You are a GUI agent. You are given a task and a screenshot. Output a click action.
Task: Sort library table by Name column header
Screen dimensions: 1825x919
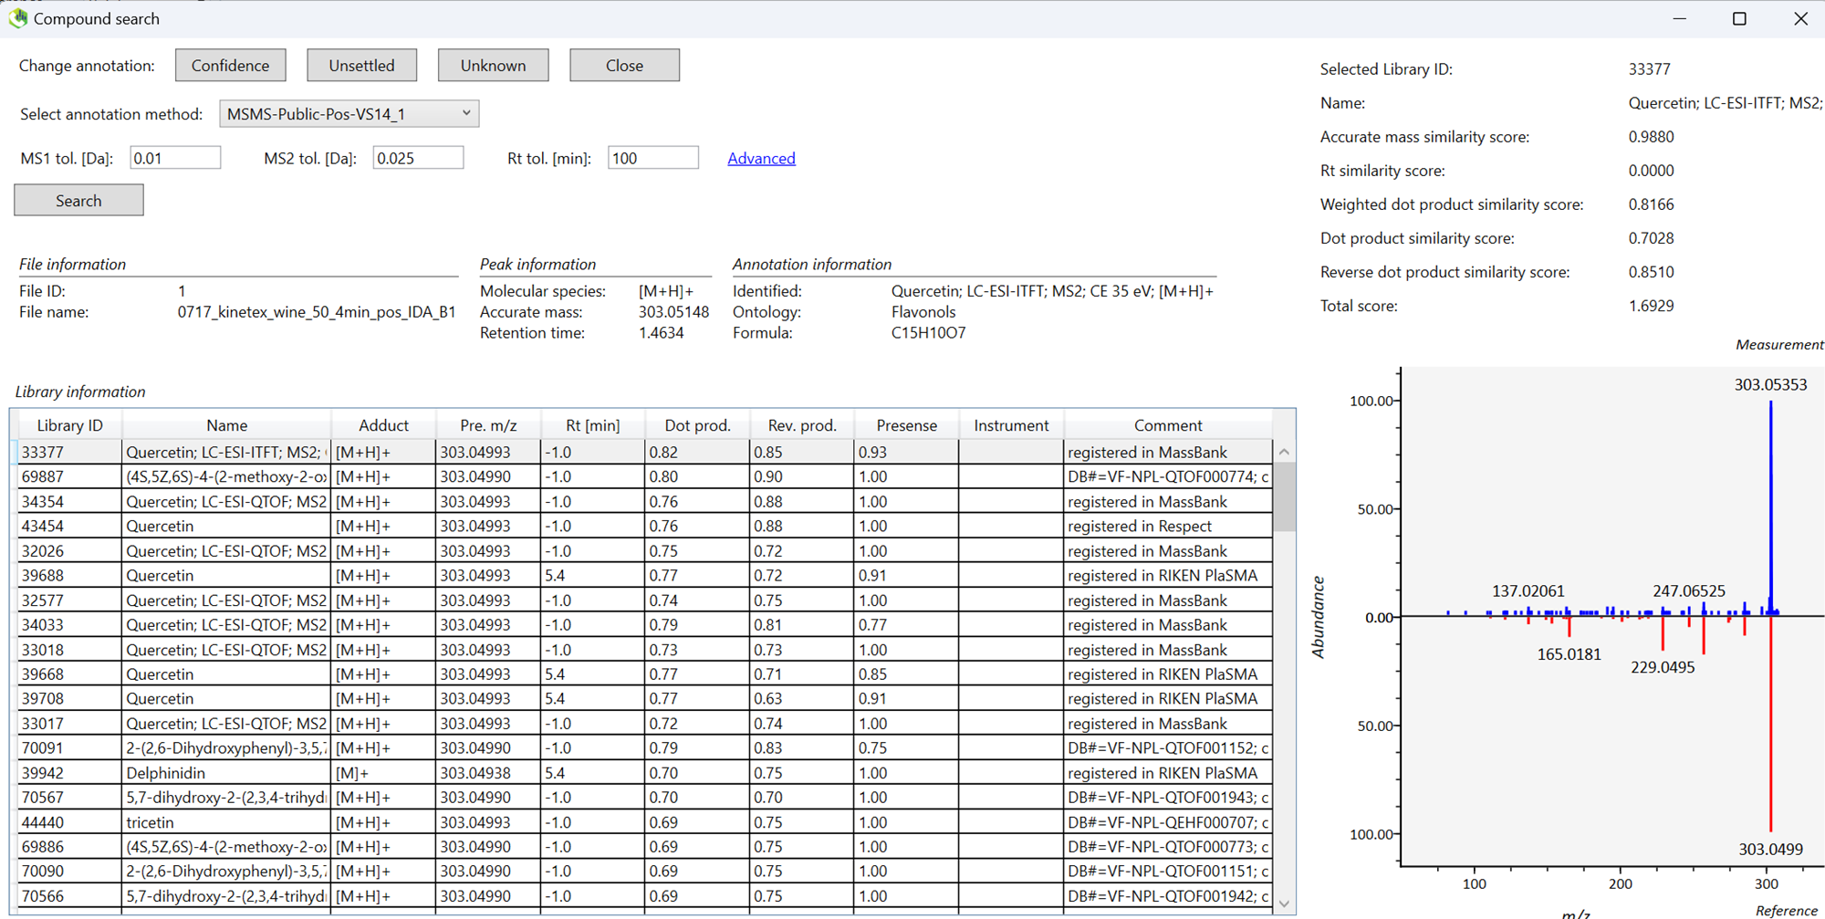[226, 424]
